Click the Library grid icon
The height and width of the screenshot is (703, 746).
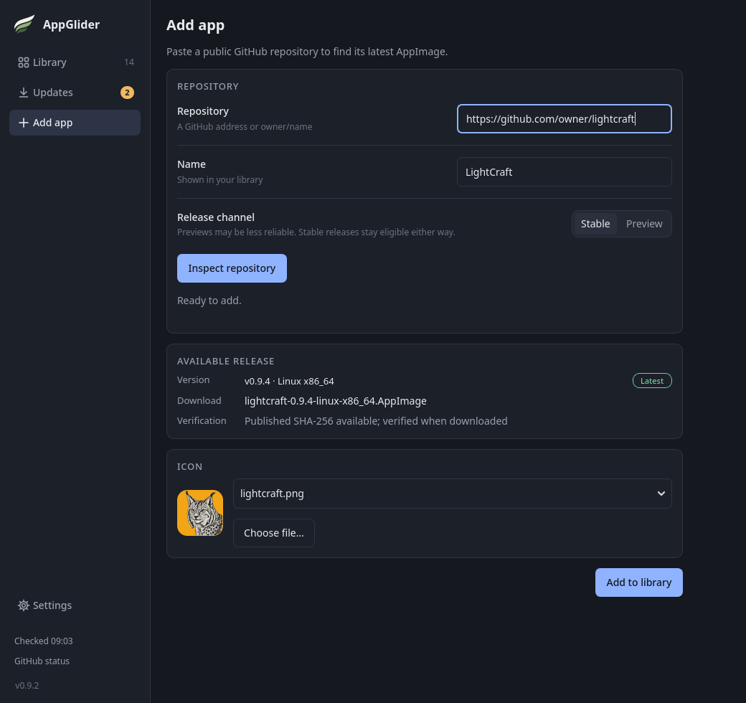23,62
